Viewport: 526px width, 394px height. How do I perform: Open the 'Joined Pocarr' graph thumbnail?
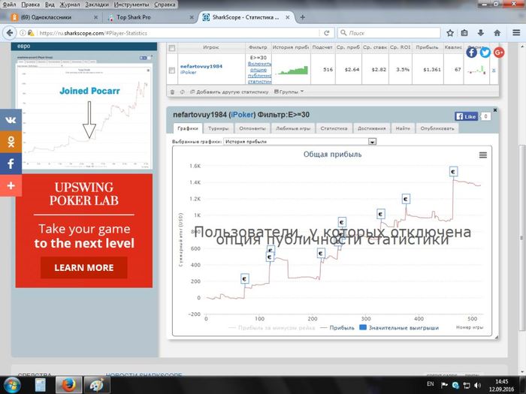(84, 111)
